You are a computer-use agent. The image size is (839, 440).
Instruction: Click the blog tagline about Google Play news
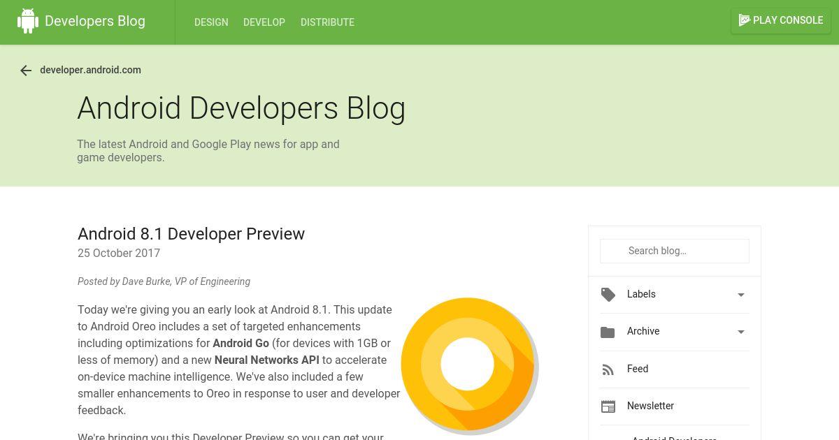tap(208, 151)
